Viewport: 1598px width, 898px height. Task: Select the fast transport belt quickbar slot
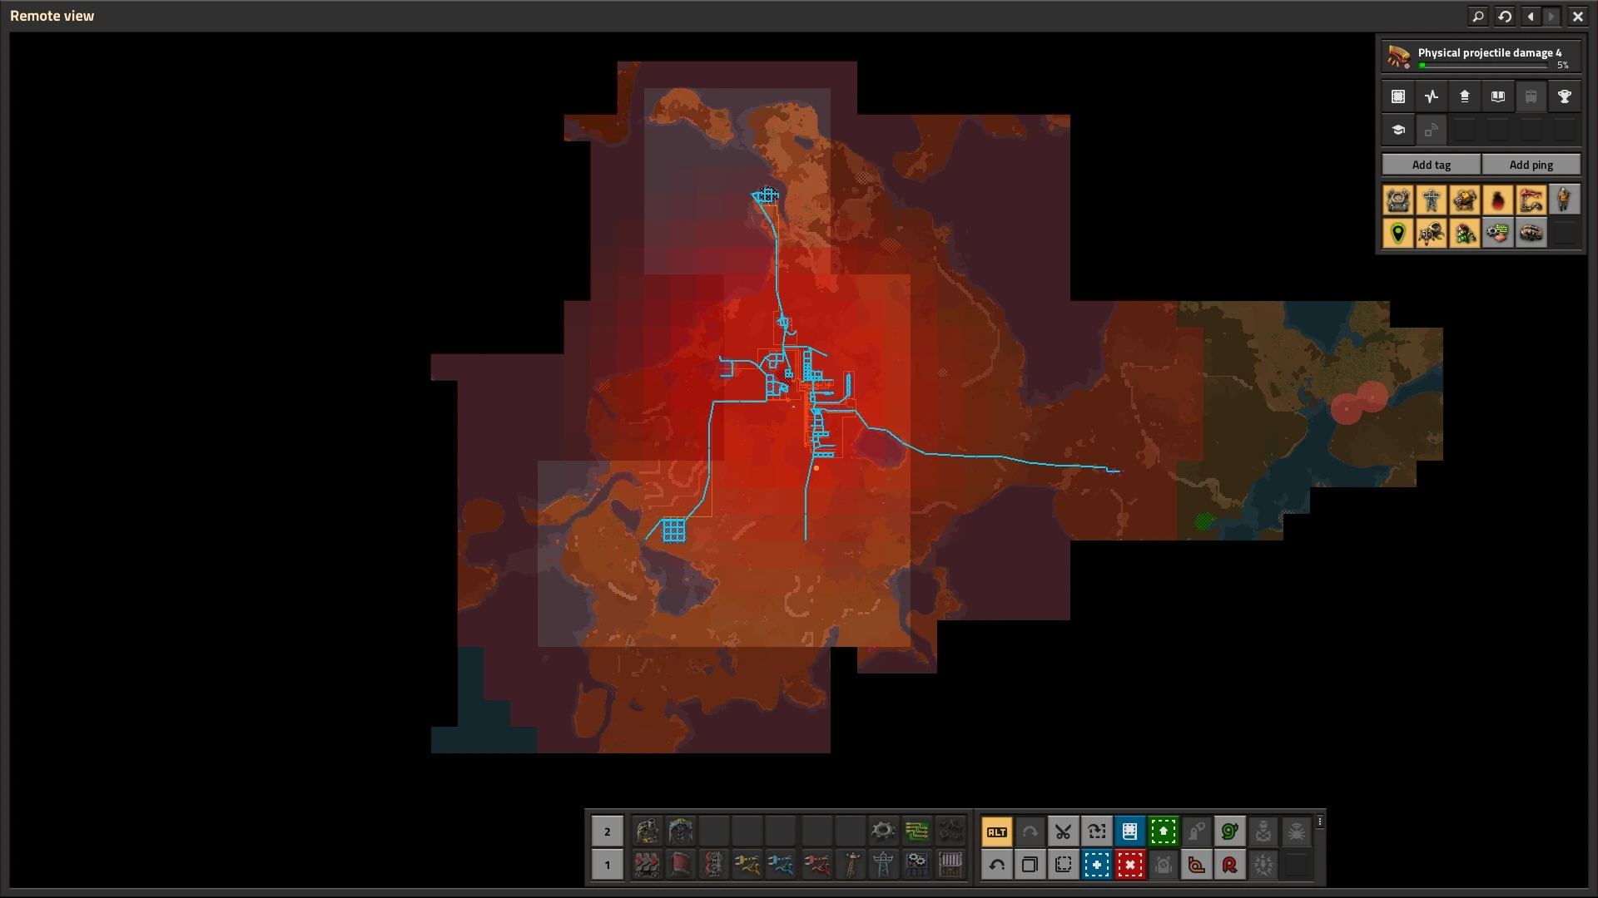click(x=647, y=865)
